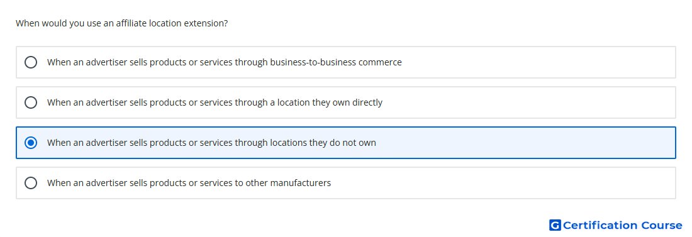Click the filled 'locations they do not own' radio
Viewport: 692px width, 237px height.
click(31, 143)
